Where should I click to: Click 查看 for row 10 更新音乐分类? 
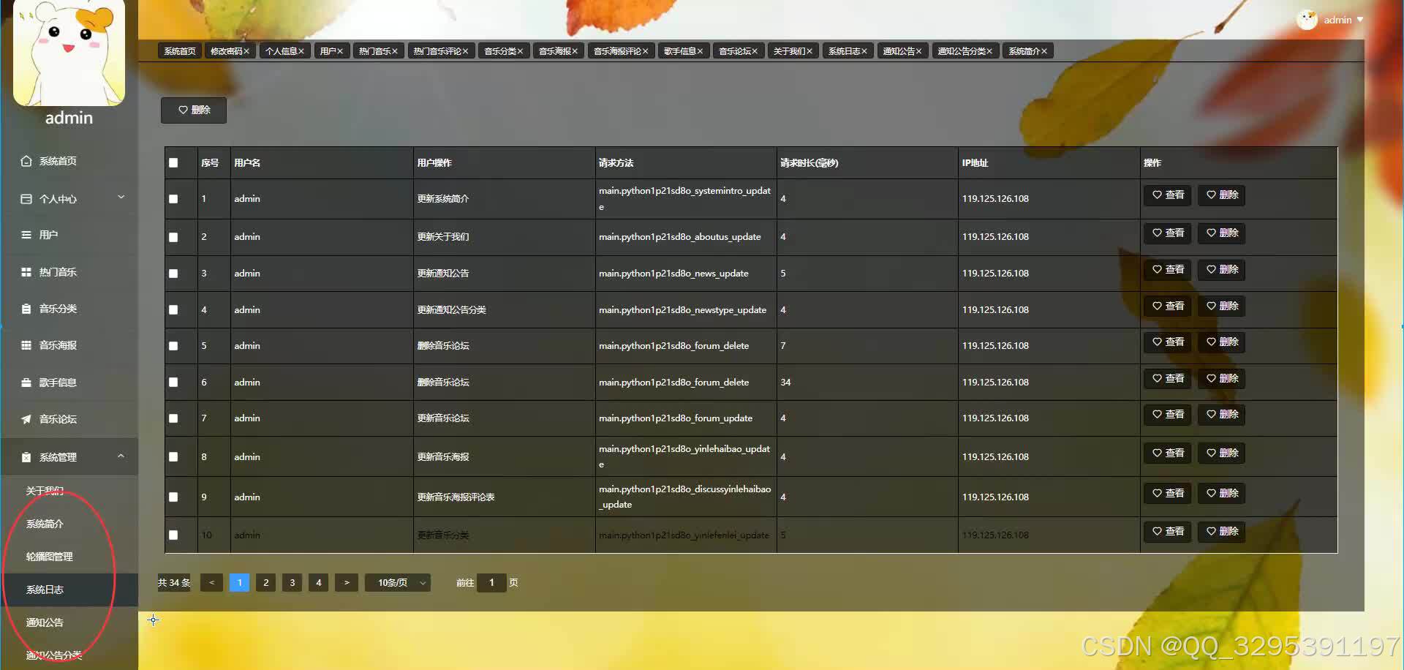[x=1168, y=532]
